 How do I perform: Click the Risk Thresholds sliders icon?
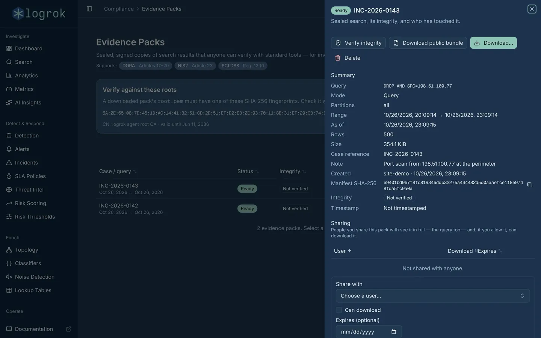(9, 217)
